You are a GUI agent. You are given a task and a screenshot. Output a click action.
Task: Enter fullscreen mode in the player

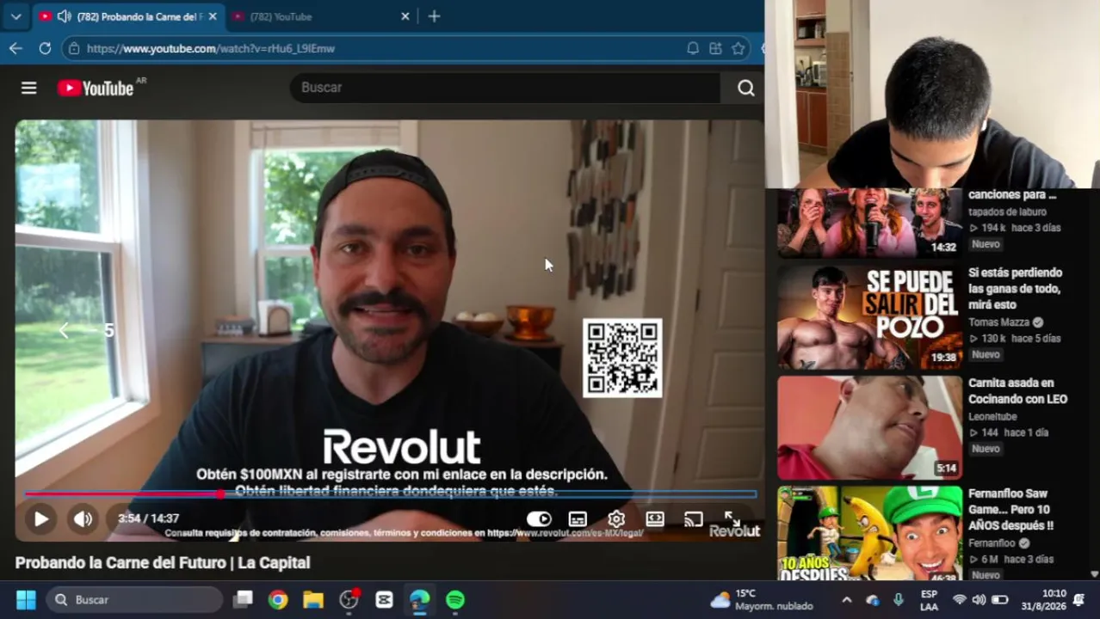[x=732, y=518]
